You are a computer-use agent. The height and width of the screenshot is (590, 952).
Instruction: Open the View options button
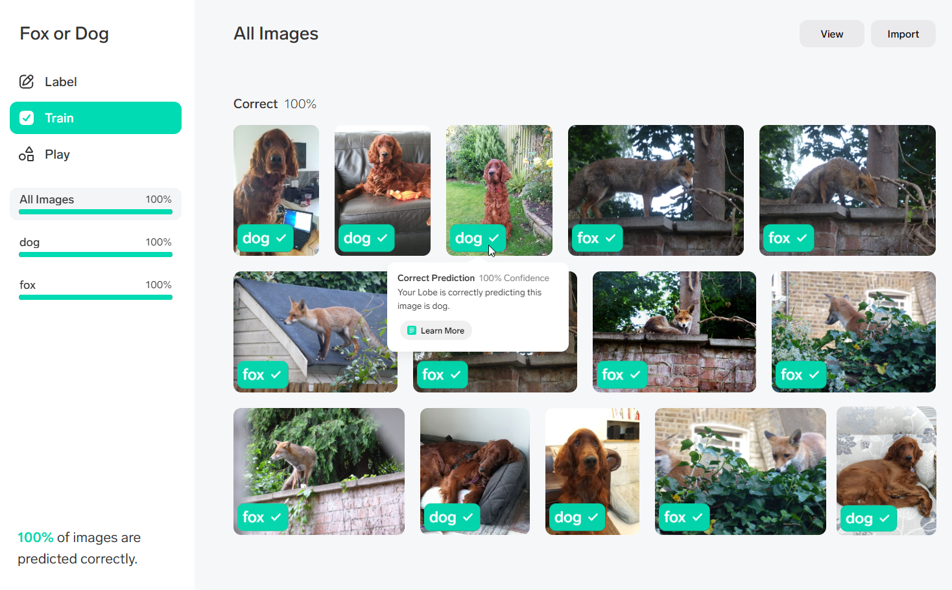(x=831, y=34)
